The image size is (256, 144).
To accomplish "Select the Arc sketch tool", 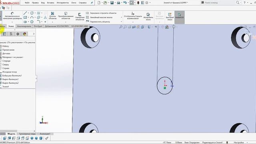I will pos(32,17).
